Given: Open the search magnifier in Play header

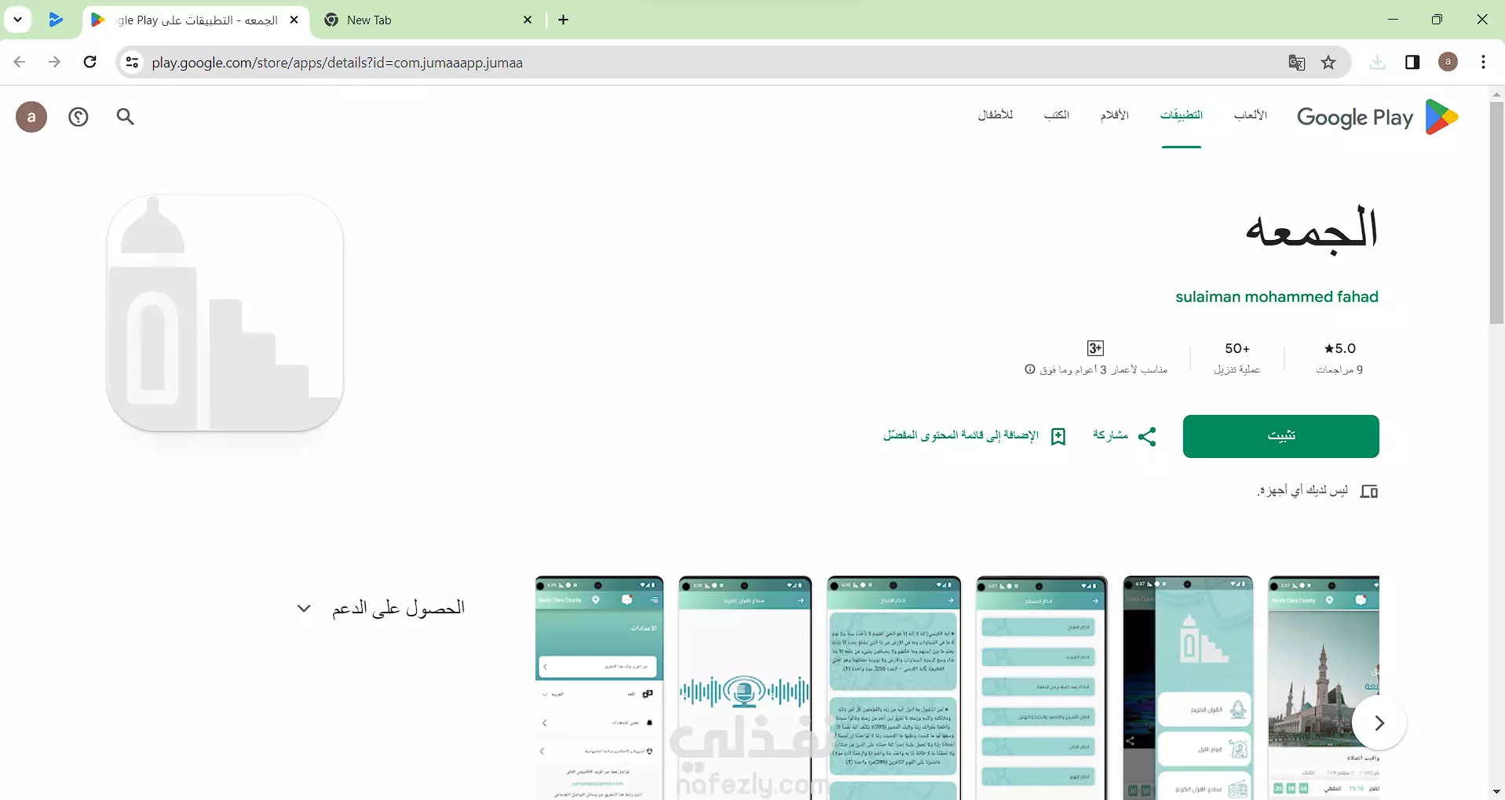Looking at the screenshot, I should click(x=126, y=117).
